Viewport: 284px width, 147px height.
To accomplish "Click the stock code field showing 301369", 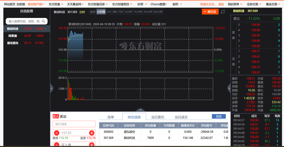I will [x=74, y=124].
